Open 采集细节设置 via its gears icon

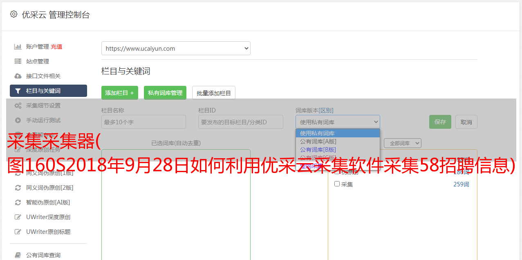click(x=18, y=105)
